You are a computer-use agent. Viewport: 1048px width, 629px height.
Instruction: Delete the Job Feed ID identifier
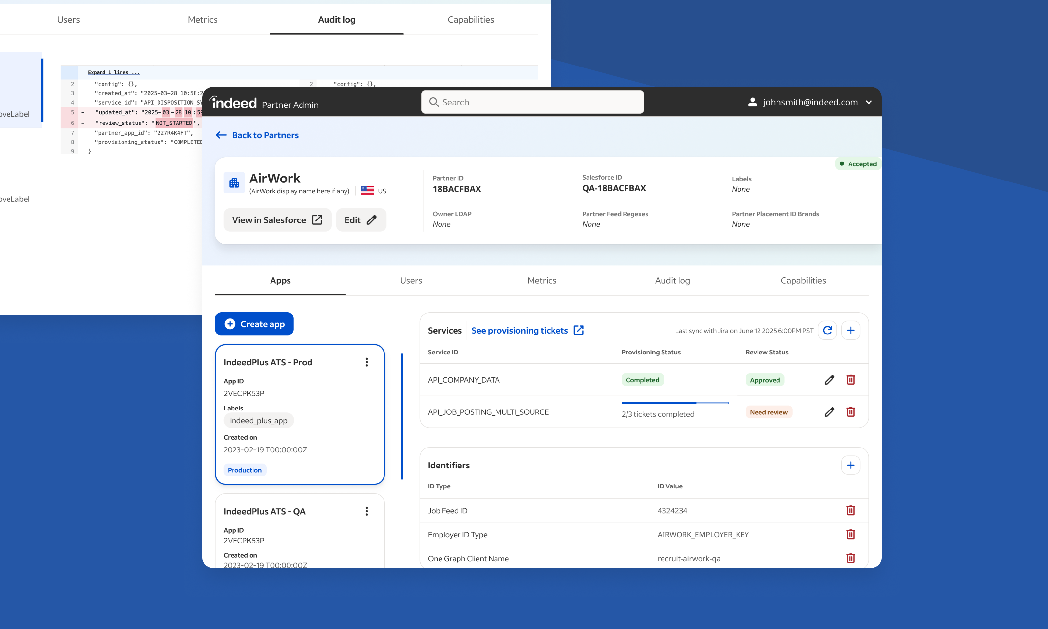click(x=850, y=510)
